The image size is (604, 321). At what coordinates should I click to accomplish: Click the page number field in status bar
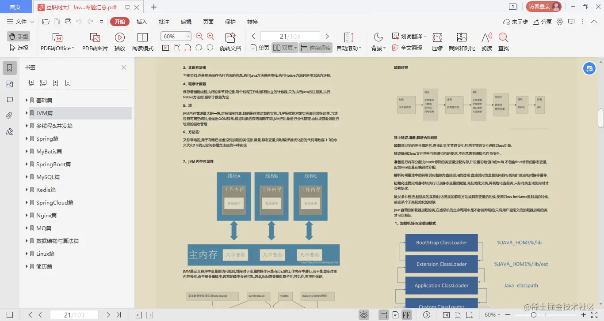74,315
